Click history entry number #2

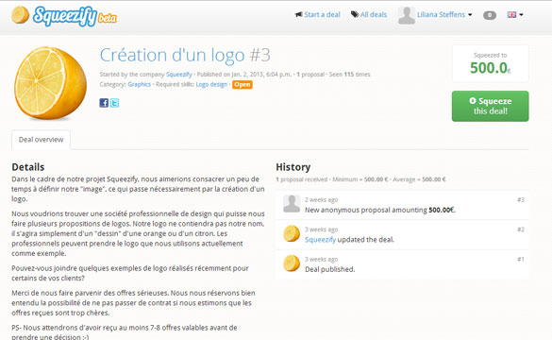pos(521,229)
